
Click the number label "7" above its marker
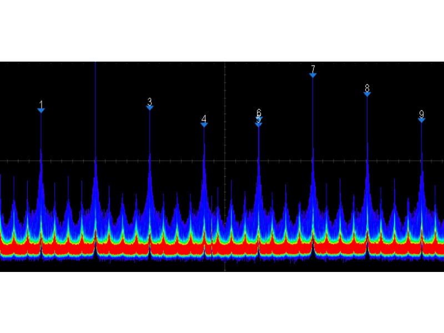point(313,68)
